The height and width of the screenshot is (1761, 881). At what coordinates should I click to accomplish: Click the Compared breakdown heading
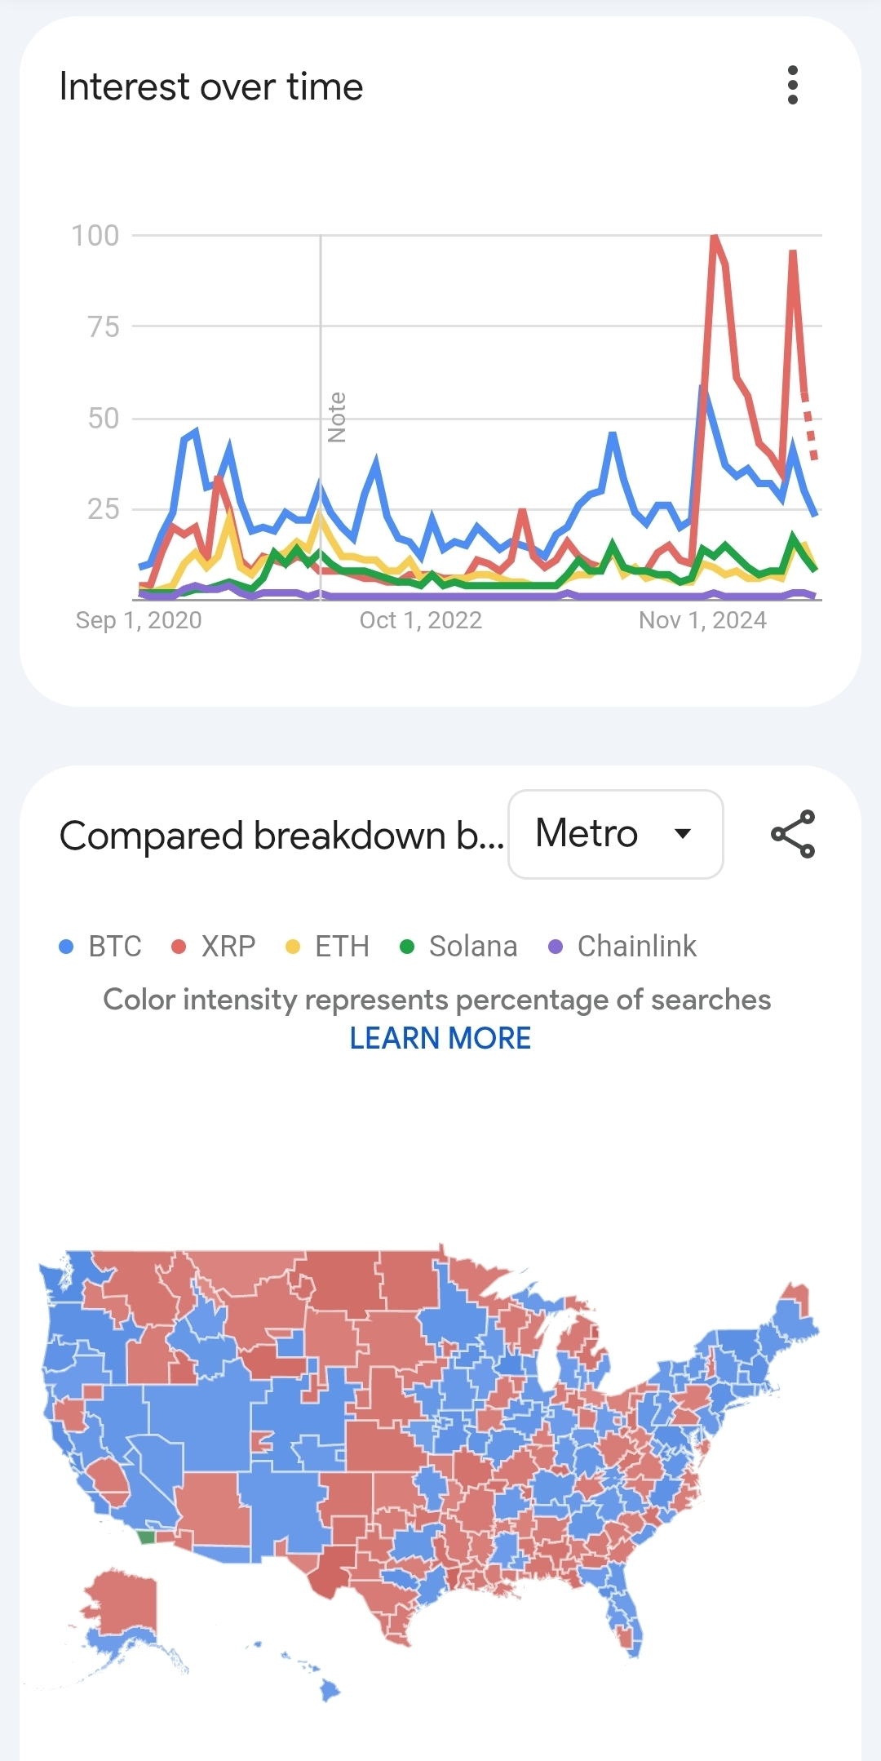(281, 836)
